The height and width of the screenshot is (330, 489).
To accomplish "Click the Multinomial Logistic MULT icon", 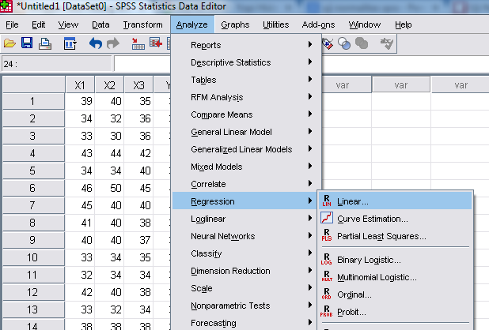I will [327, 276].
